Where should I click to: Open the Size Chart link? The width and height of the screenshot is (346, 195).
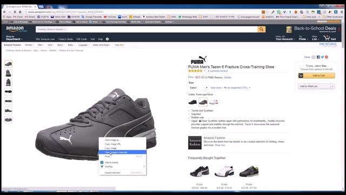[216, 88]
